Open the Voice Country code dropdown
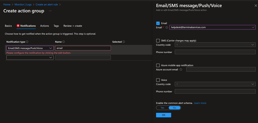Image resolution: width=258 pixels, height=123 pixels. [x=215, y=84]
